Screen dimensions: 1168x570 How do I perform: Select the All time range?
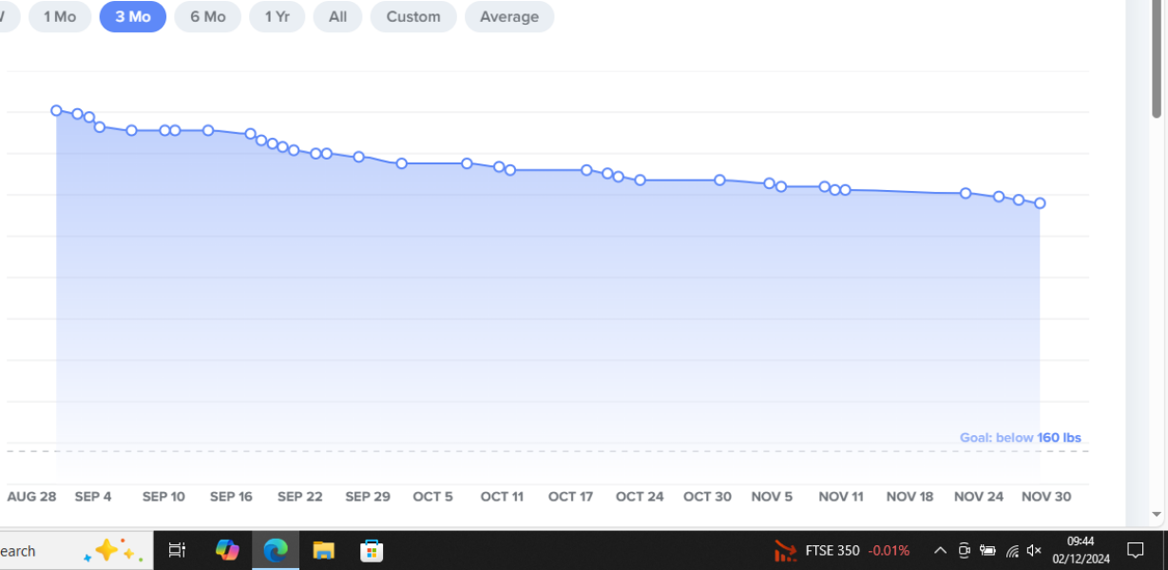tap(337, 17)
